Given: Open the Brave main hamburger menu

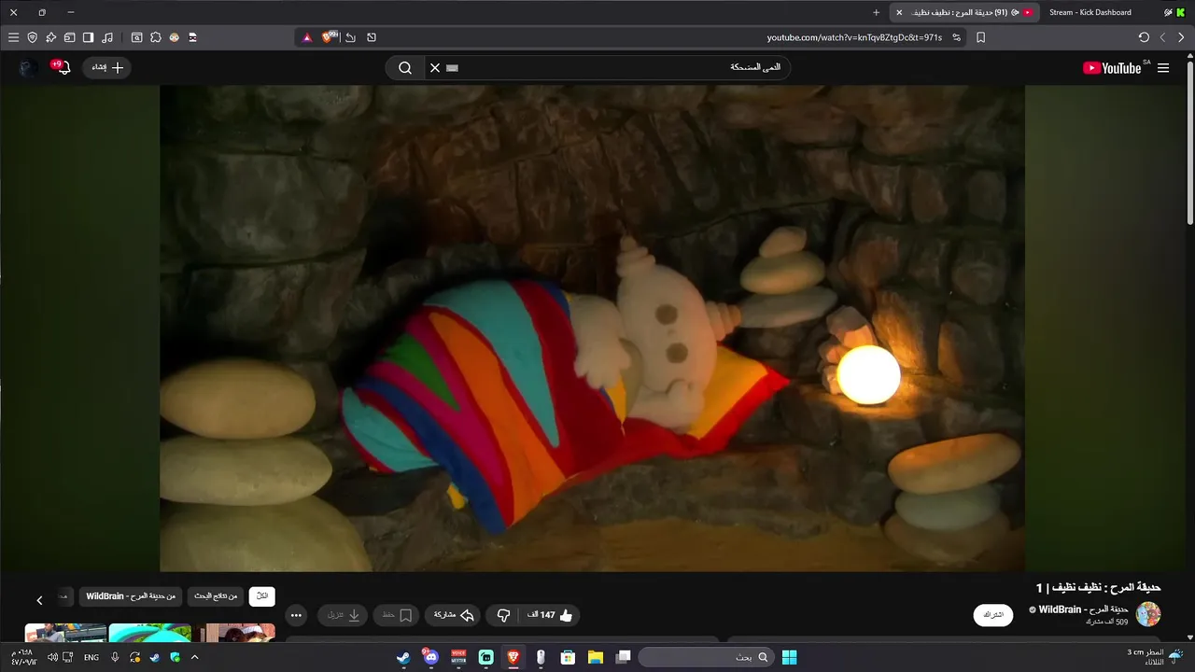Looking at the screenshot, I should pyautogui.click(x=13, y=37).
